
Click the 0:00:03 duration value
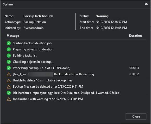pyautogui.click(x=134, y=68)
